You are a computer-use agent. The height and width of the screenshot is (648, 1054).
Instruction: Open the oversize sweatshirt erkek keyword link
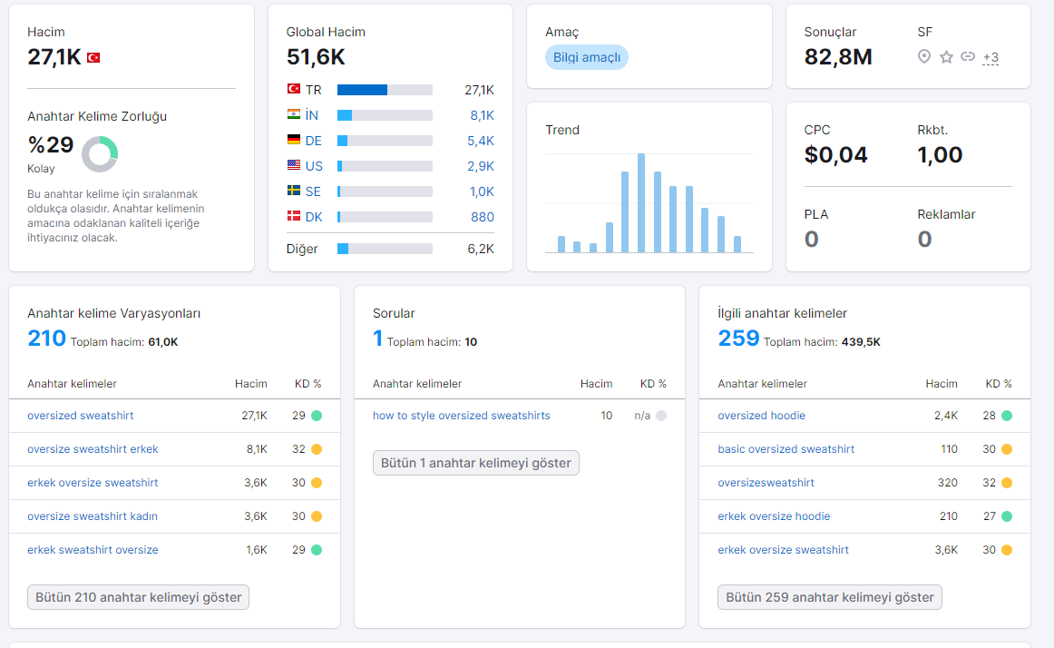[93, 449]
